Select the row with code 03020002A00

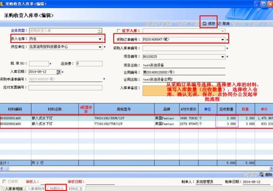click(x=136, y=124)
